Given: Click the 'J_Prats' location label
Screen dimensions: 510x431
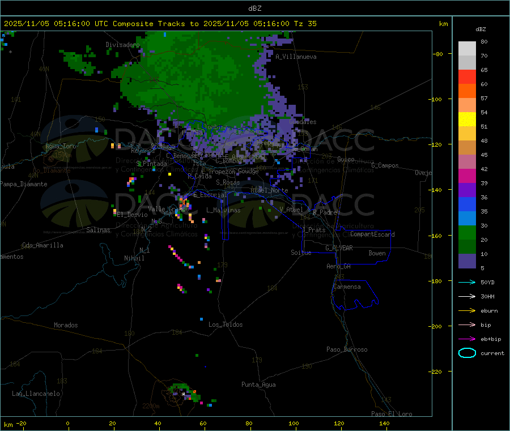Looking at the screenshot, I should click(x=313, y=230).
